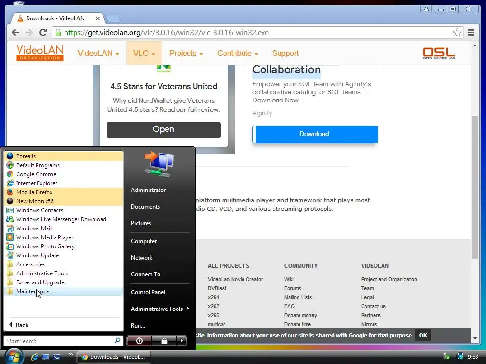The height and width of the screenshot is (364, 486).
Task: Go to the Support page
Action: [x=285, y=53]
